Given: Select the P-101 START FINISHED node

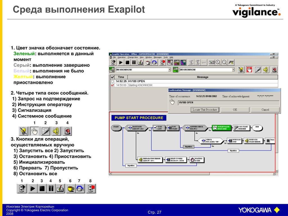Looking at the screenshot, I should point(242,128).
